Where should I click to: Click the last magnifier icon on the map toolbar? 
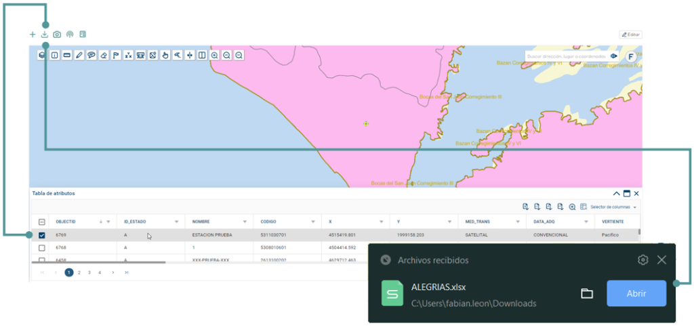tap(239, 56)
